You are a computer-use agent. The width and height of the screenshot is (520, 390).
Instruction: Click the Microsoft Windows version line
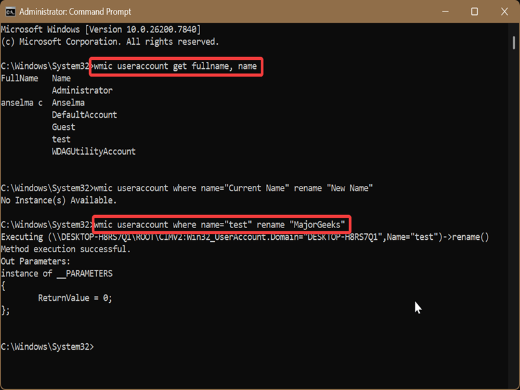pyautogui.click(x=101, y=29)
